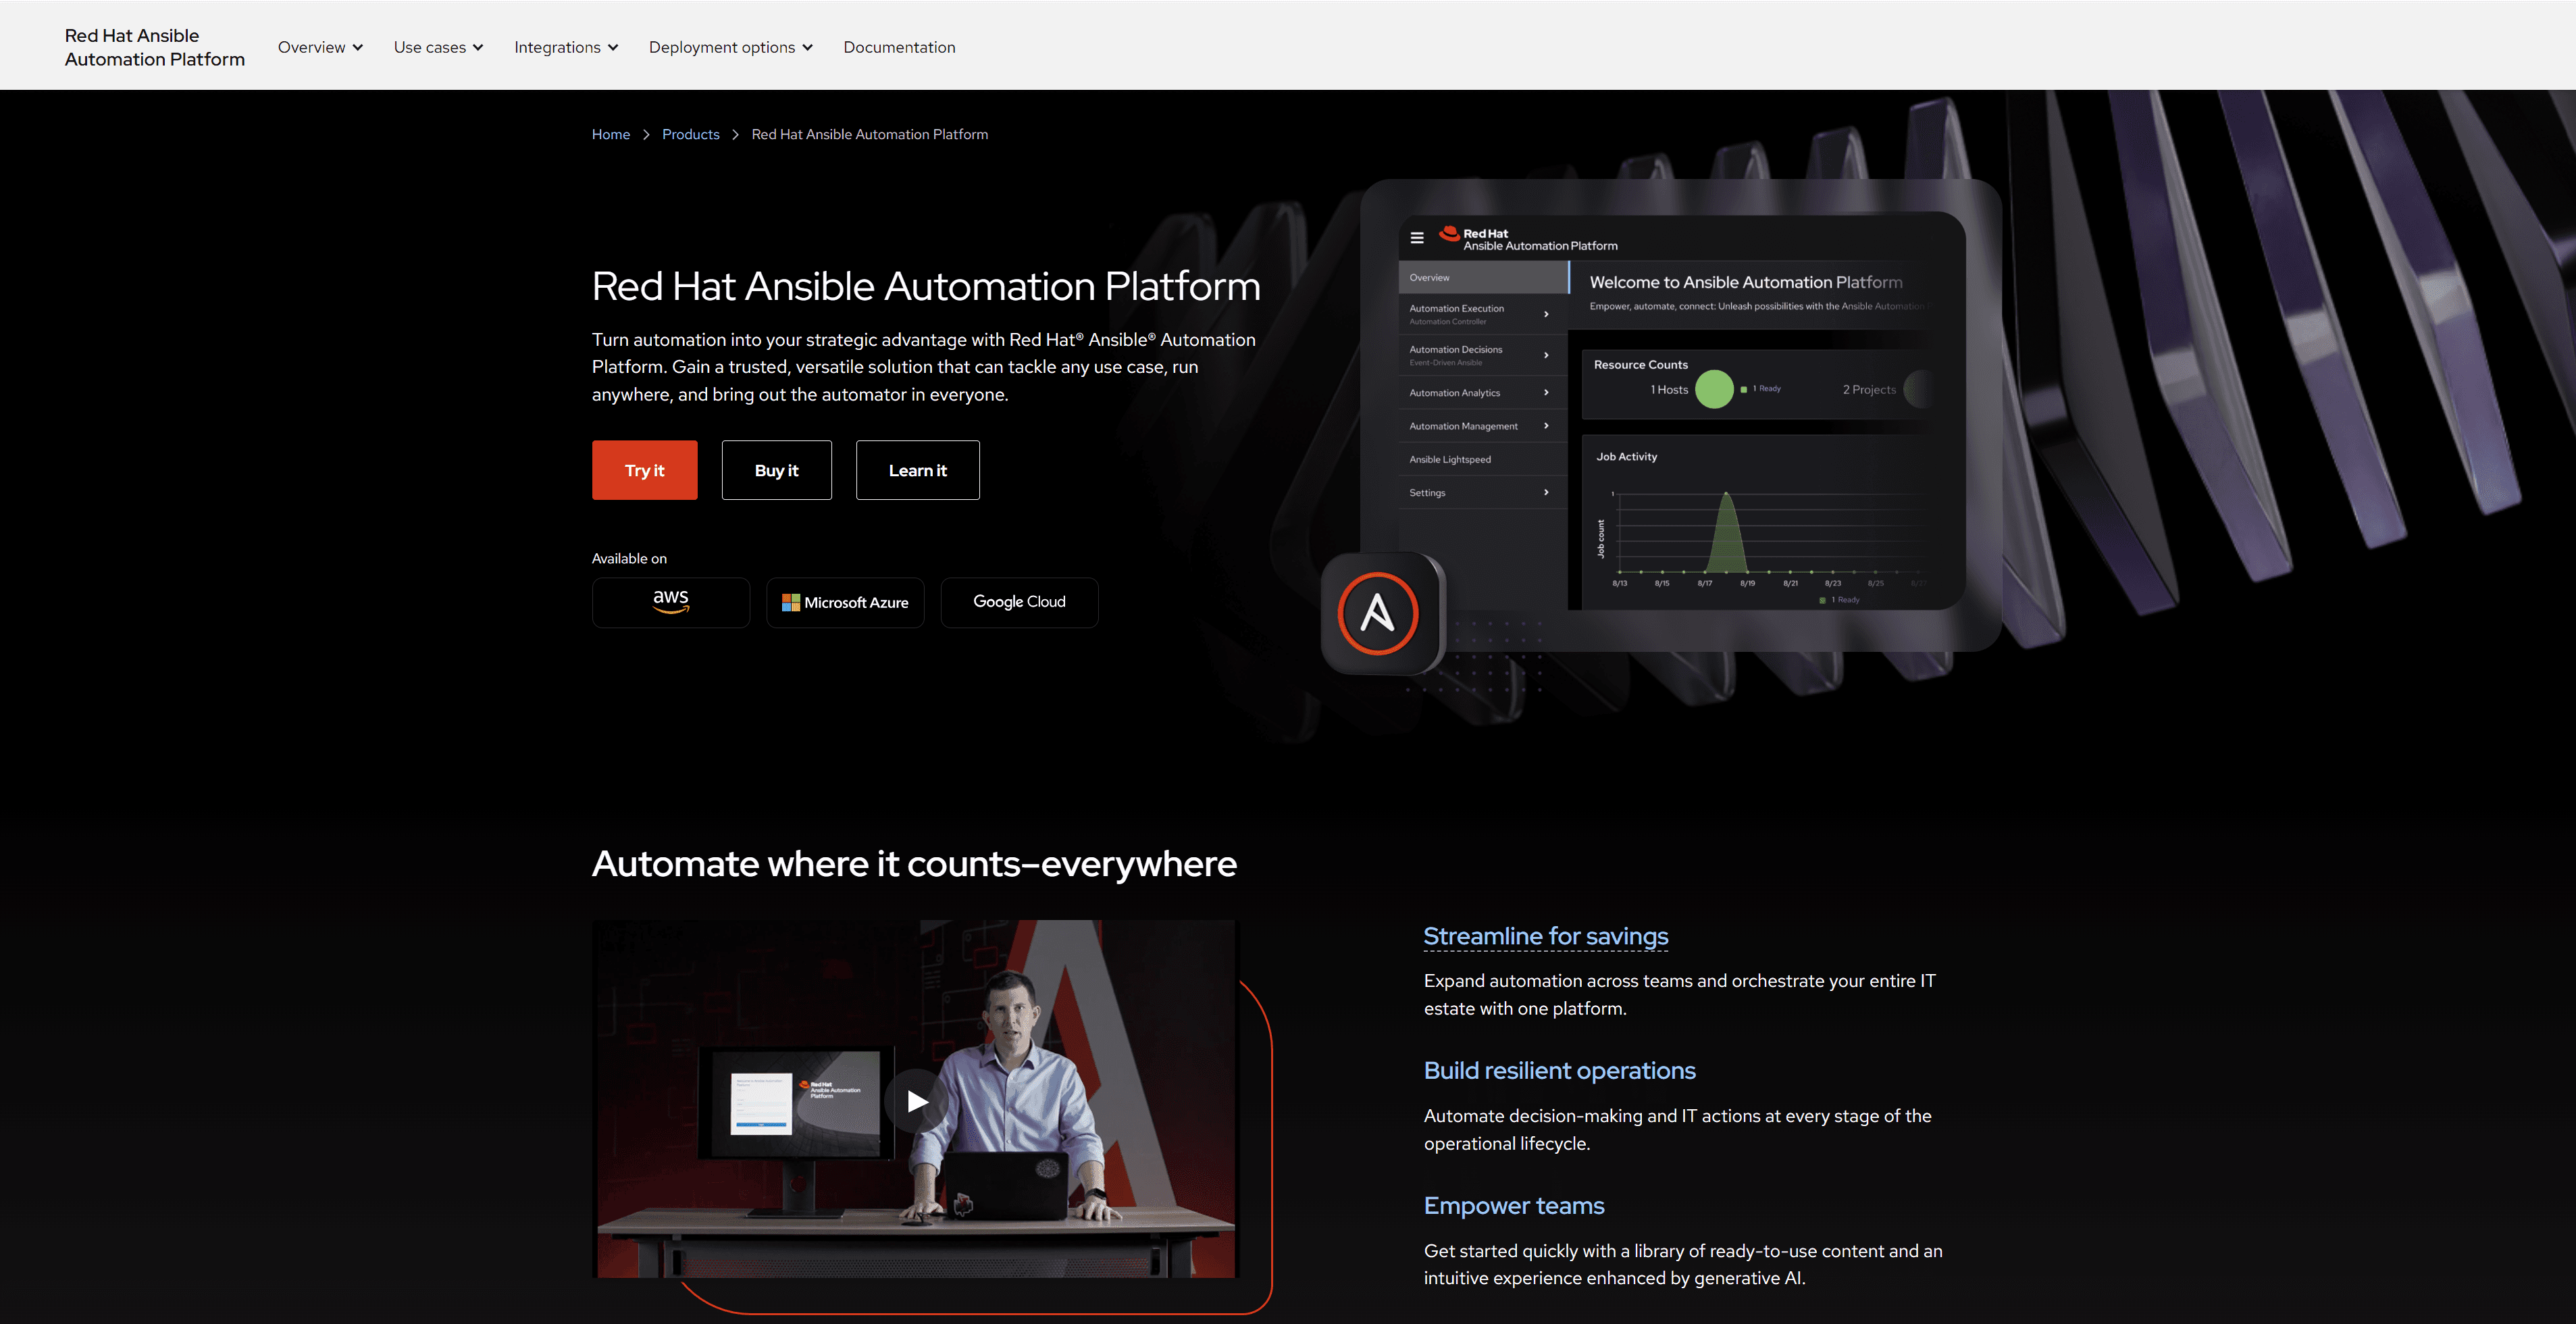The image size is (2576, 1324).
Task: Play the Ansible overview video
Action: 916,1101
